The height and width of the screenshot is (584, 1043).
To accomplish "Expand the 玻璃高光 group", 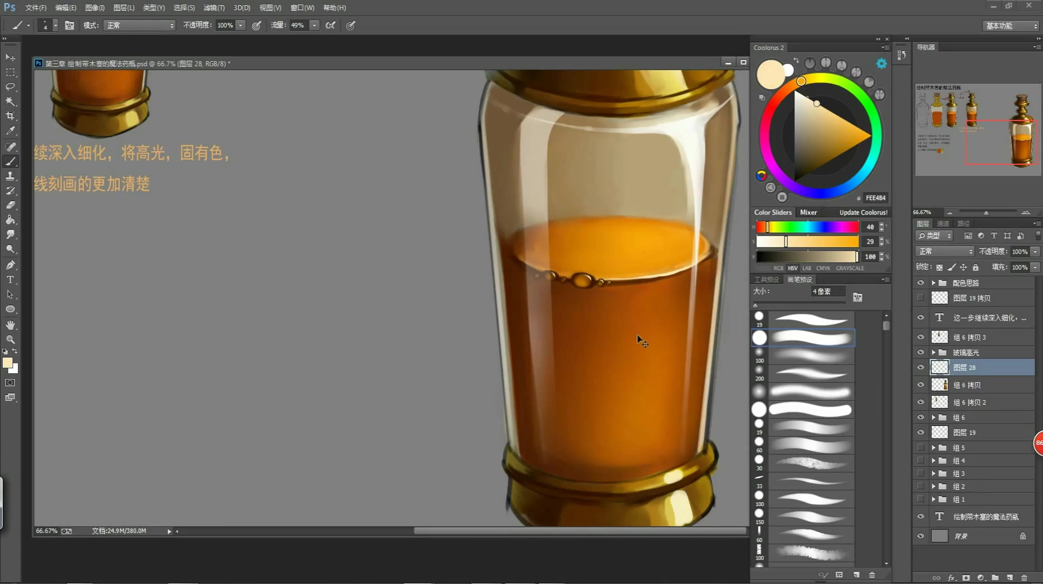I will point(933,352).
